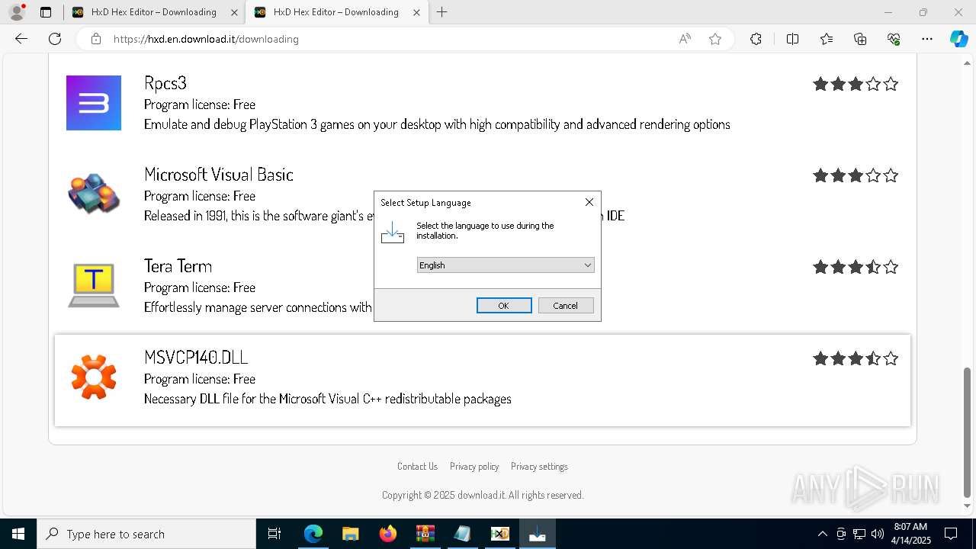Viewport: 976px width, 549px height.
Task: Open the Favorites list
Action: click(827, 39)
